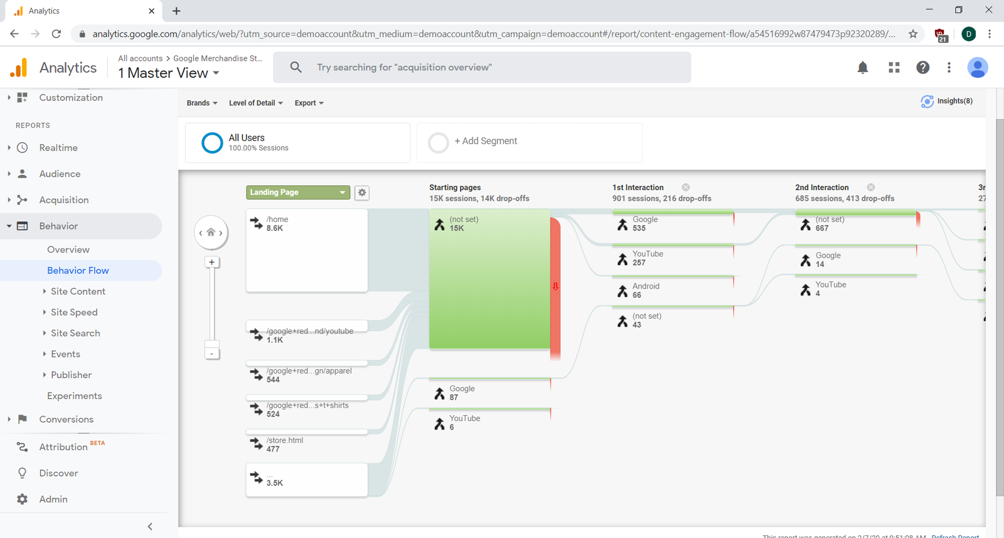Open the Landing Page dimension dropdown
This screenshot has height=538, width=1004.
point(297,193)
